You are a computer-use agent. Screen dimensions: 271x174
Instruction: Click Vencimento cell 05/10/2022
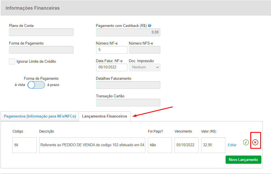[186, 145]
